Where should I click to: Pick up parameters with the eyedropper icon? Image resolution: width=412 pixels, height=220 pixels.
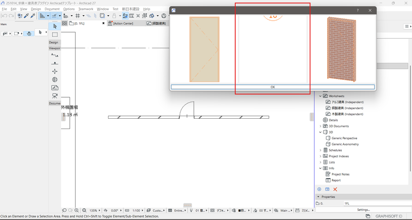(x=26, y=16)
